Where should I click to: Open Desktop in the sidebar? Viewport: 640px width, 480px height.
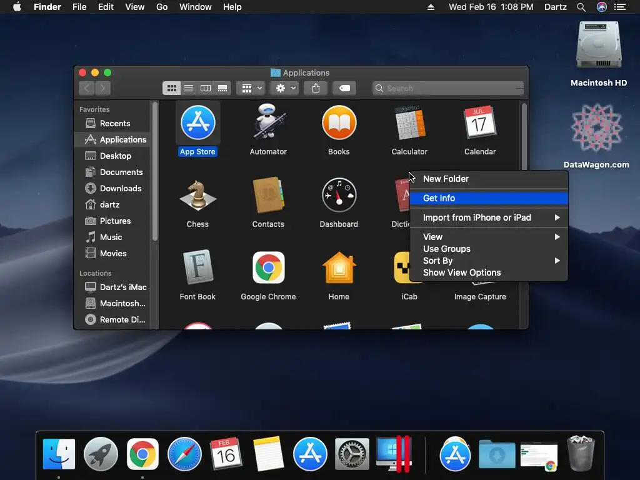click(x=112, y=156)
